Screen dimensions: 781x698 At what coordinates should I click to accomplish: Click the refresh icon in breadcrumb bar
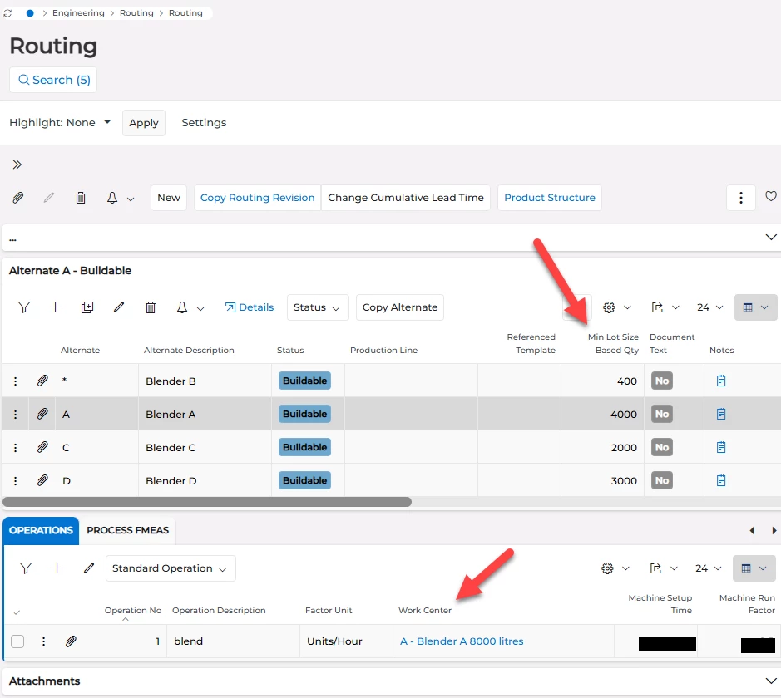pos(7,13)
